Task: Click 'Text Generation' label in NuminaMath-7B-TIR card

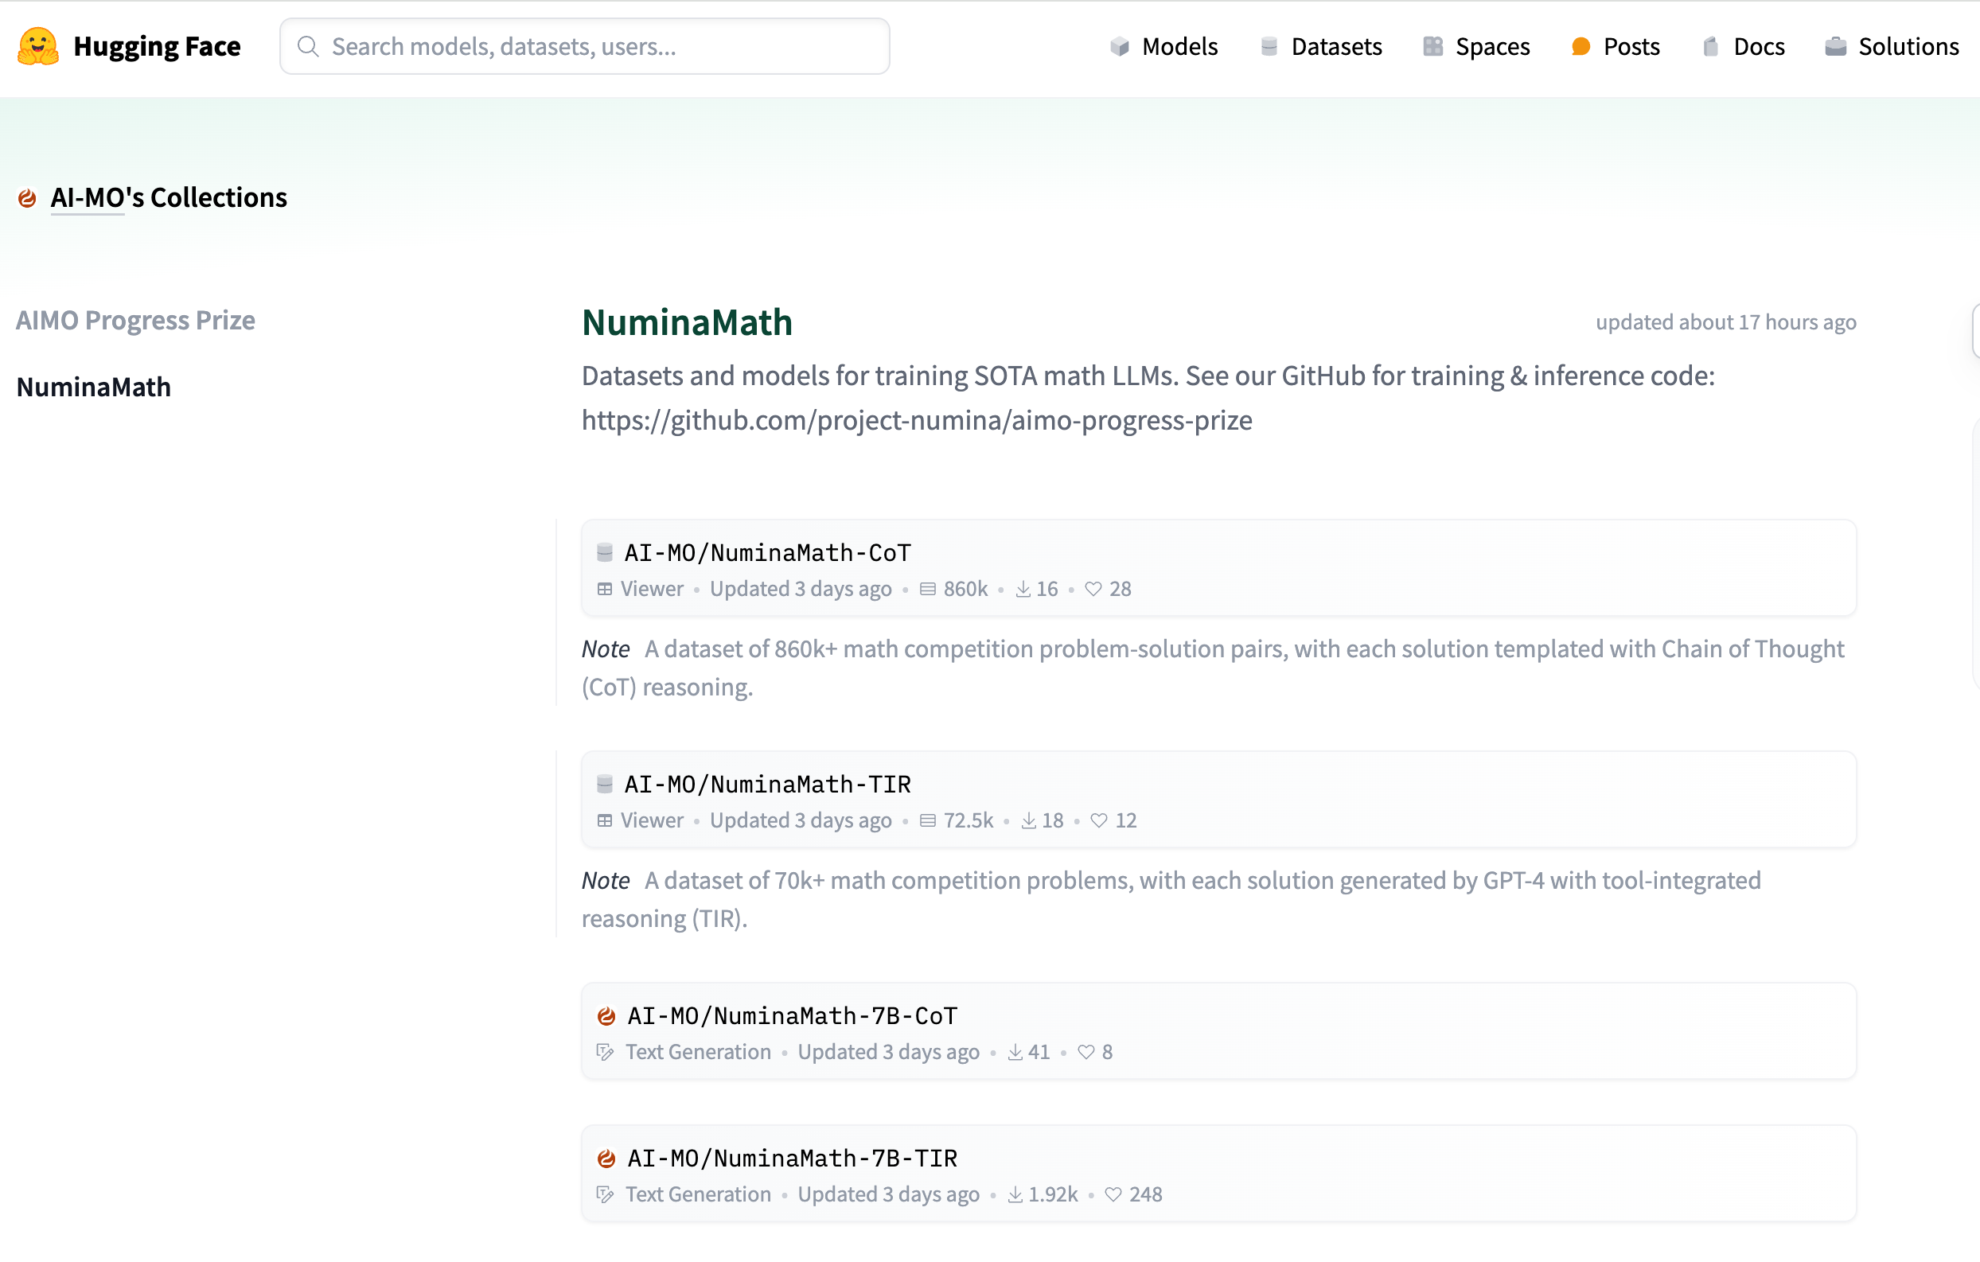Action: click(698, 1195)
